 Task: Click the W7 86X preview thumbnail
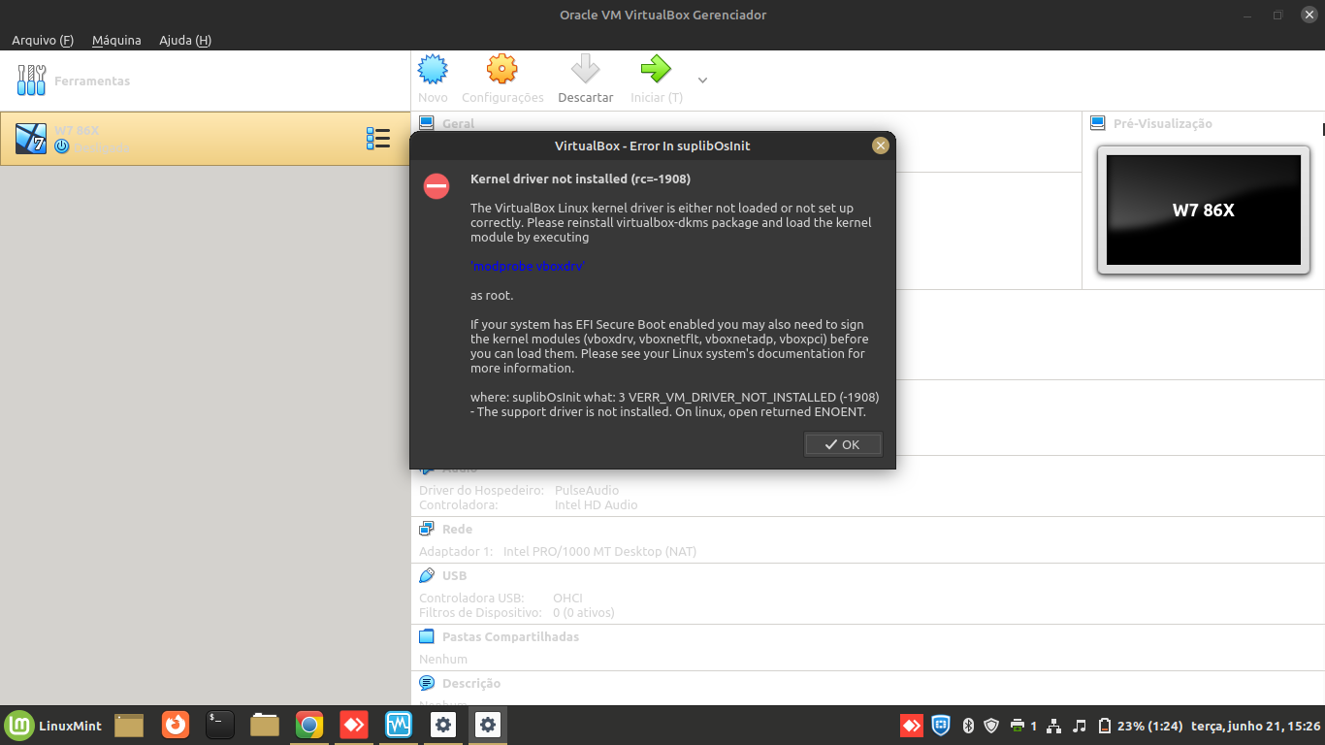[x=1204, y=211]
